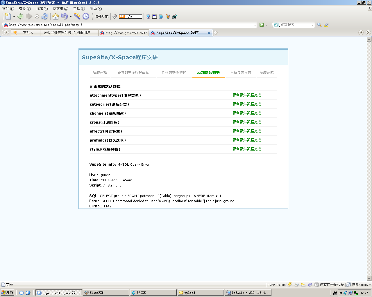Open the 帮助 menu
The width and height of the screenshot is (372, 297).
point(96,9)
